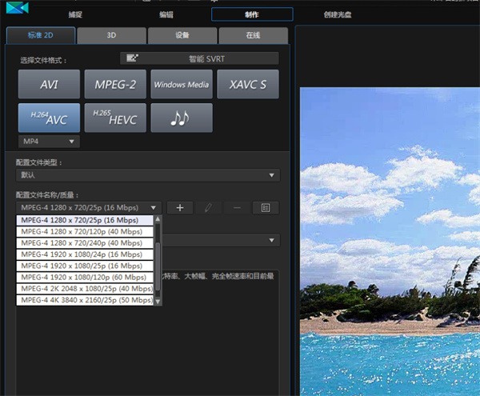Choose the H.265 HEVC format
This screenshot has width=480, height=396.
coord(115,118)
